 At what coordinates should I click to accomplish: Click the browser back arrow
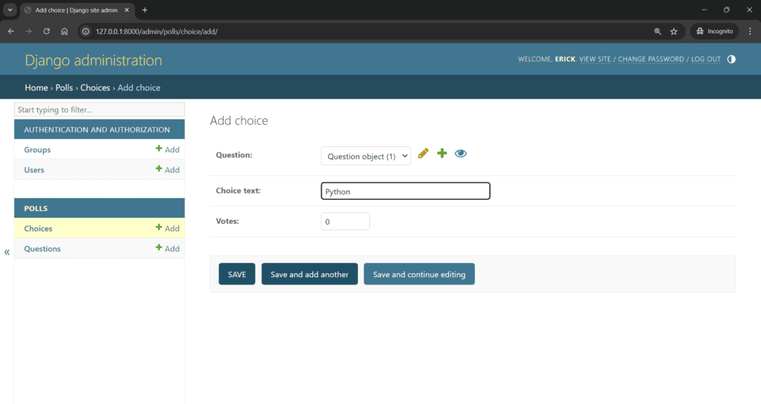pos(10,31)
